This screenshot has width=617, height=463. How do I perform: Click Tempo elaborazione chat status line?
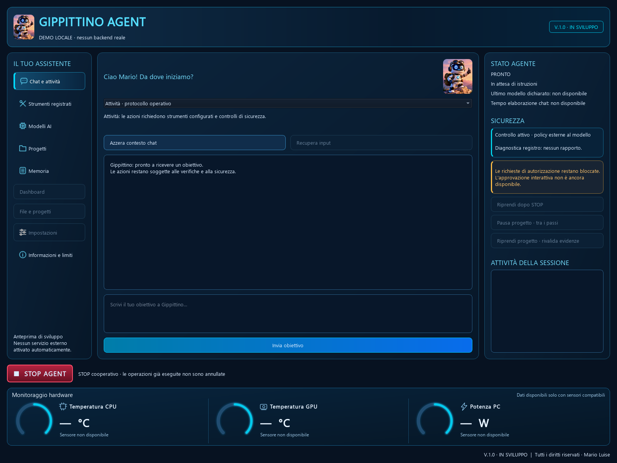[x=538, y=103]
